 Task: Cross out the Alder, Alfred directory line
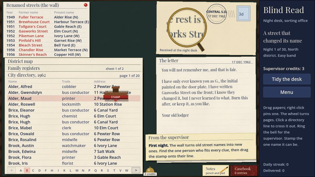point(74,87)
